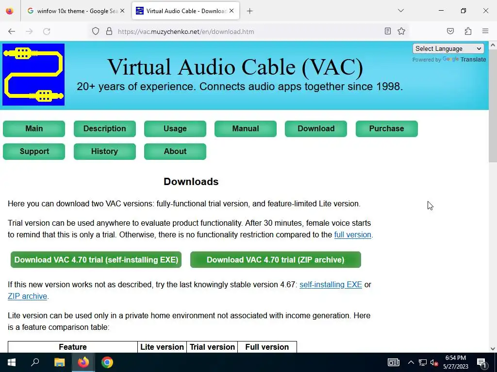The image size is (497, 372).
Task: Click the forward navigation arrow
Action: click(29, 31)
